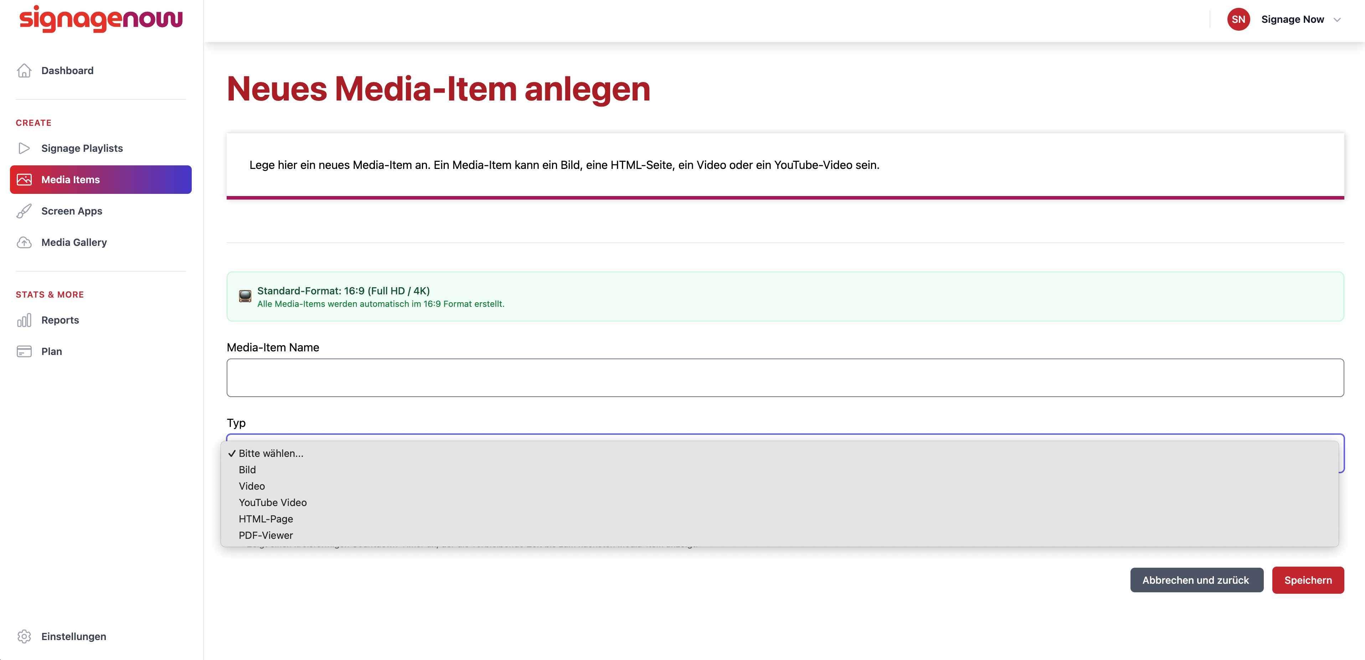Focus the Media-Item Name text field

(785, 378)
